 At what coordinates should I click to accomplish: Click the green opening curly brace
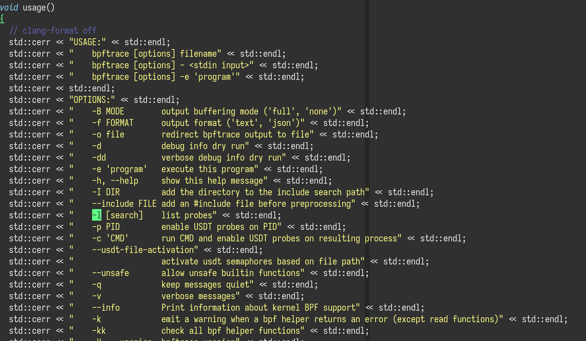2,19
